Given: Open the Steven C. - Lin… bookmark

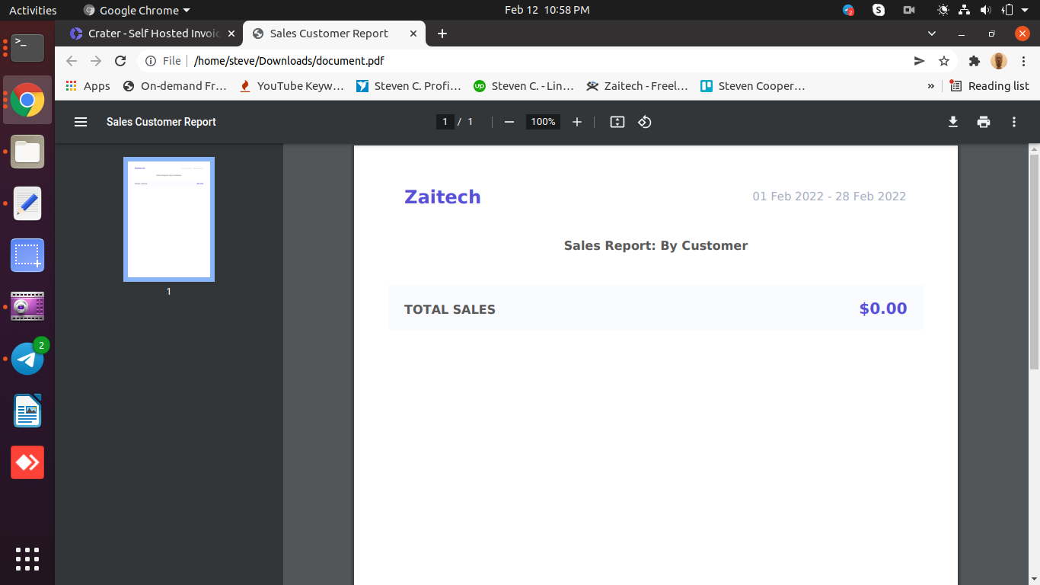Looking at the screenshot, I should pyautogui.click(x=524, y=86).
